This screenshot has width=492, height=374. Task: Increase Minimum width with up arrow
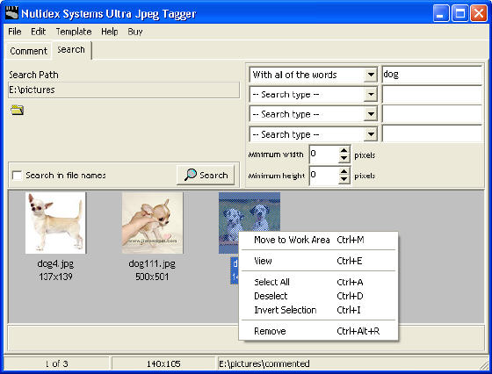[344, 150]
